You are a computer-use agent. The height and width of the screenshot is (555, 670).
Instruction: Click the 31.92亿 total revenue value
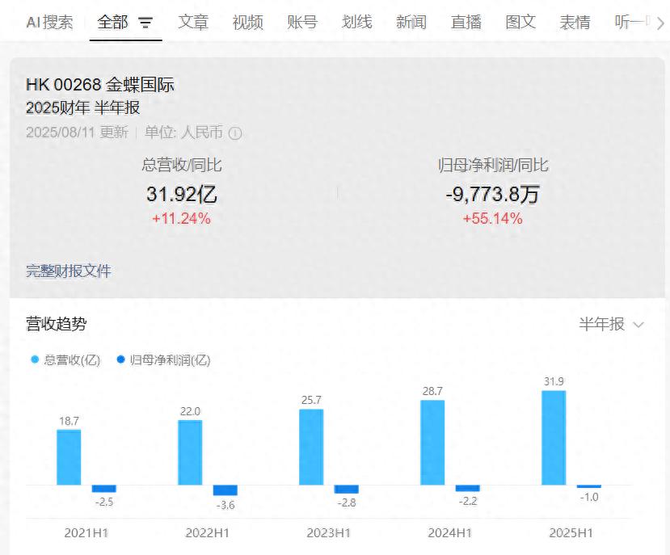coord(182,195)
